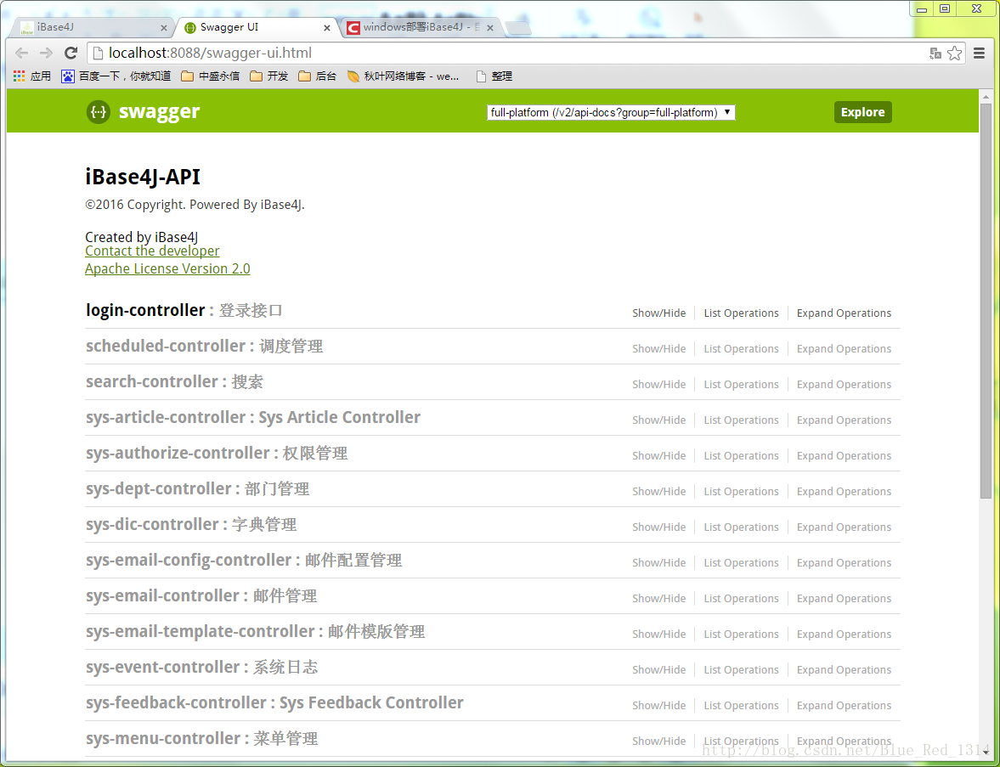Expand login-controller section heading
Viewport: 1000px width, 767px height.
pyautogui.click(x=145, y=311)
